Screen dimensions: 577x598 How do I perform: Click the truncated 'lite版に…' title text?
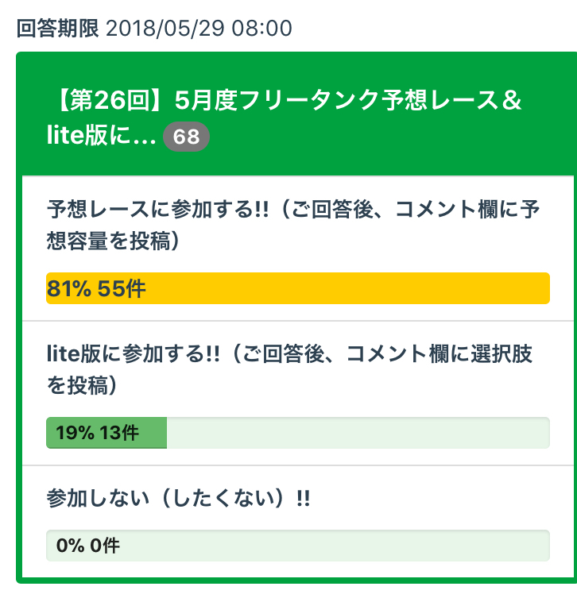pyautogui.click(x=101, y=137)
